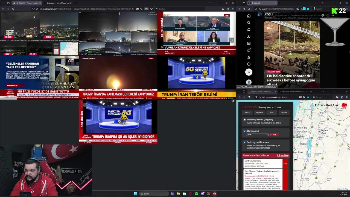Click the share icon on the X post

(x=328, y=15)
